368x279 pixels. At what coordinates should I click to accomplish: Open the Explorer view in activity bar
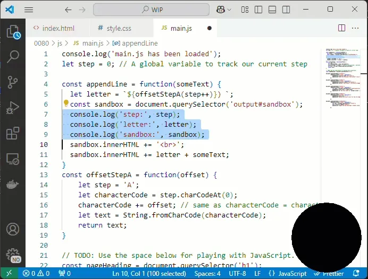point(13,32)
